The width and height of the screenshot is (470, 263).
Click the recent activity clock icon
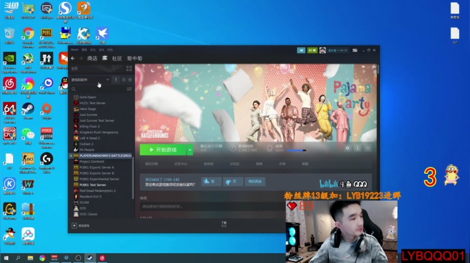(123, 80)
